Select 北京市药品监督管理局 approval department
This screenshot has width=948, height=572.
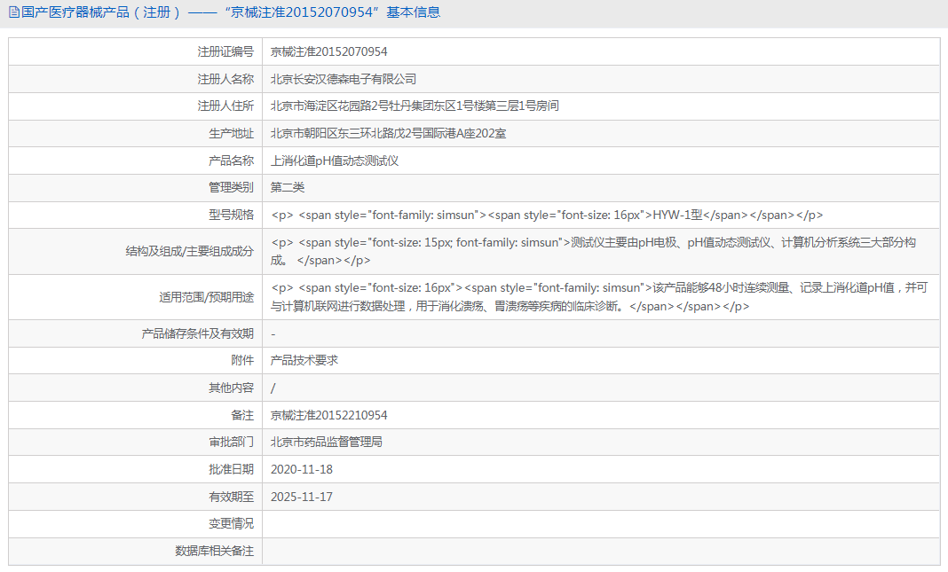[327, 443]
